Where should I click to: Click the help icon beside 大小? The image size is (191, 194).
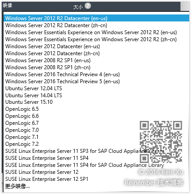click(88, 6)
